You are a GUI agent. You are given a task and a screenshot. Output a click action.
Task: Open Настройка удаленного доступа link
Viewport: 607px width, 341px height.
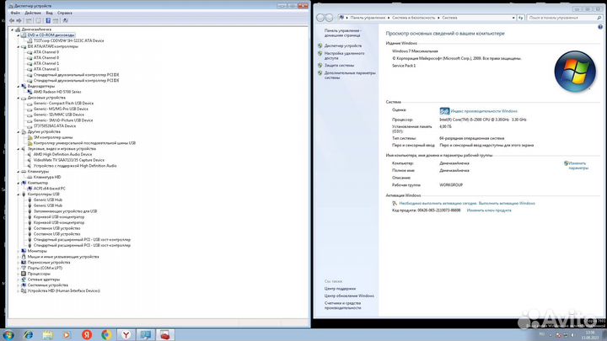click(x=344, y=56)
